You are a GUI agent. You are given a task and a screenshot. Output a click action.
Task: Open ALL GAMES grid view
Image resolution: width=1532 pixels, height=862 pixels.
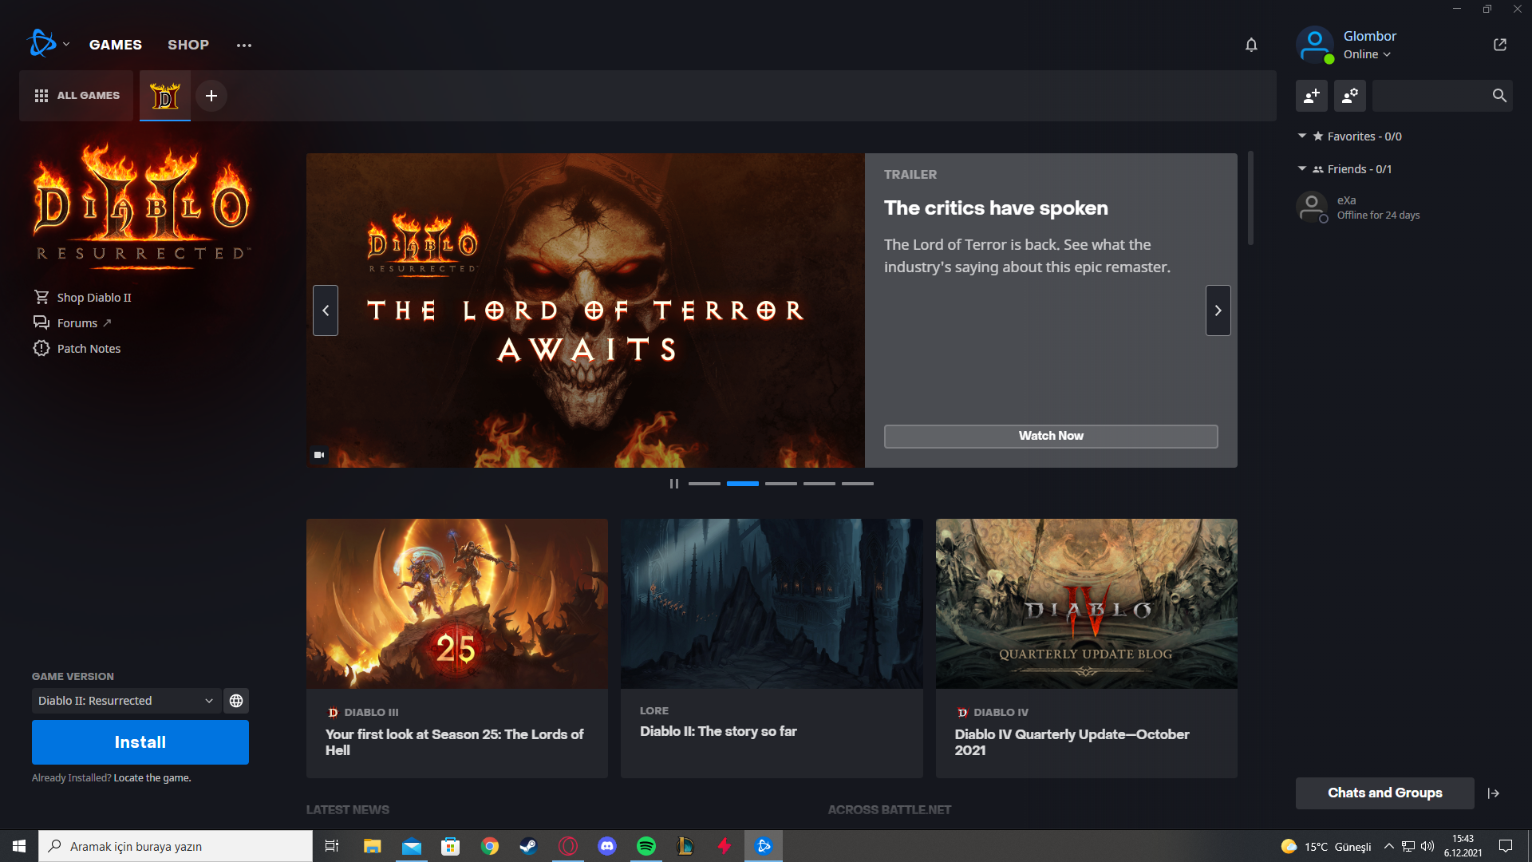77,96
